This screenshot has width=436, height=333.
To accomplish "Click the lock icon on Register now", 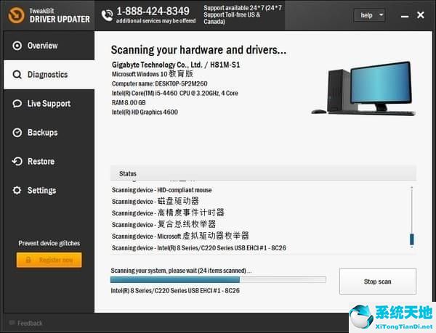I will (28, 260).
